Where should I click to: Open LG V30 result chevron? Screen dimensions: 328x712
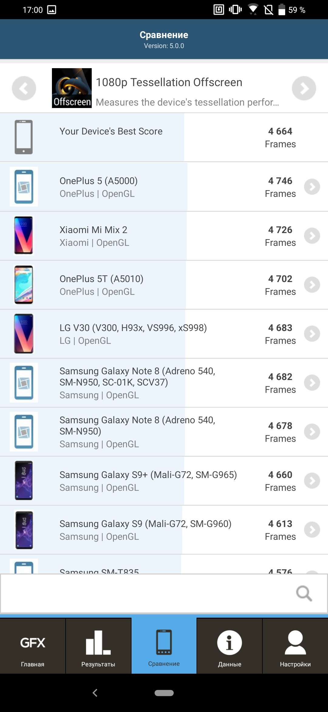[x=312, y=334]
